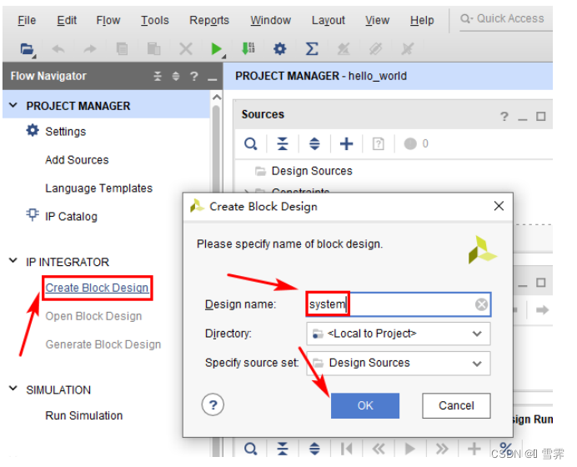Click Cancel in Create Block Design dialog
The image size is (577, 467).
(x=456, y=405)
